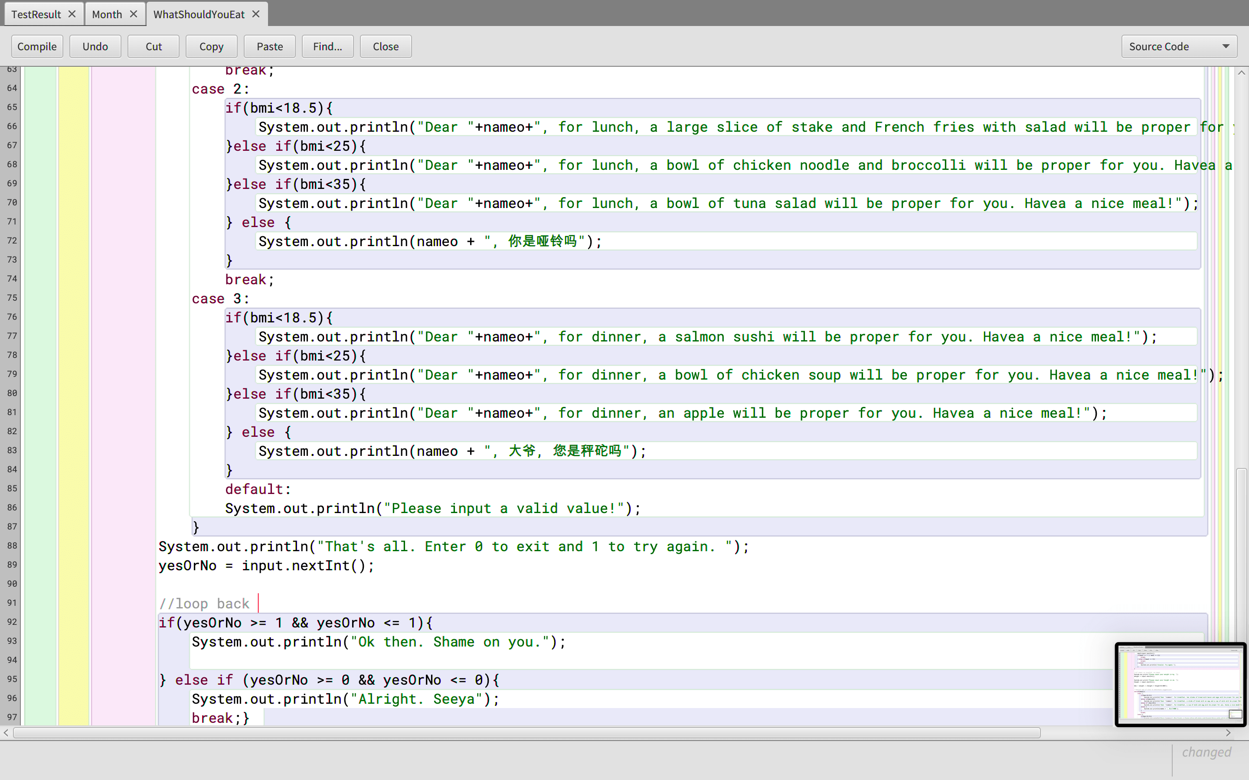Click the Cut button
The width and height of the screenshot is (1249, 780).
[x=153, y=46]
